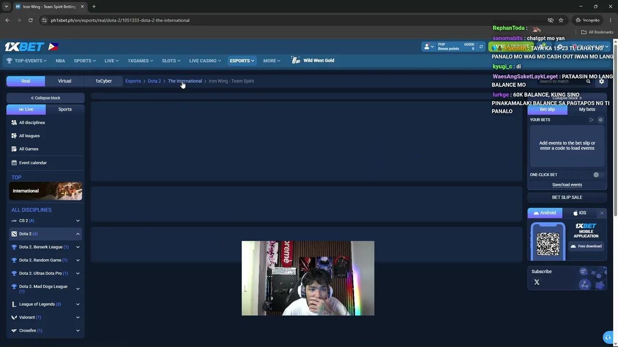The image size is (618, 347).
Task: Open settings gear next to search
Action: tap(602, 81)
